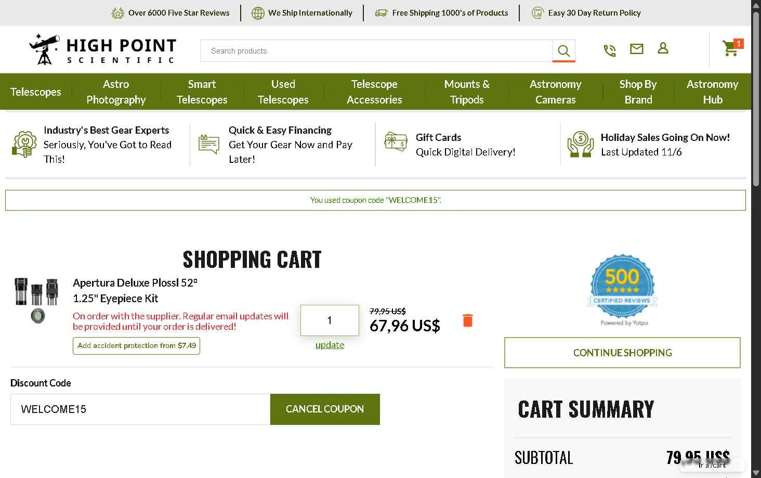Open Apertura Deluxe Plossl eyepiece kit link
Viewport: 761px width, 478px height.
pos(135,290)
